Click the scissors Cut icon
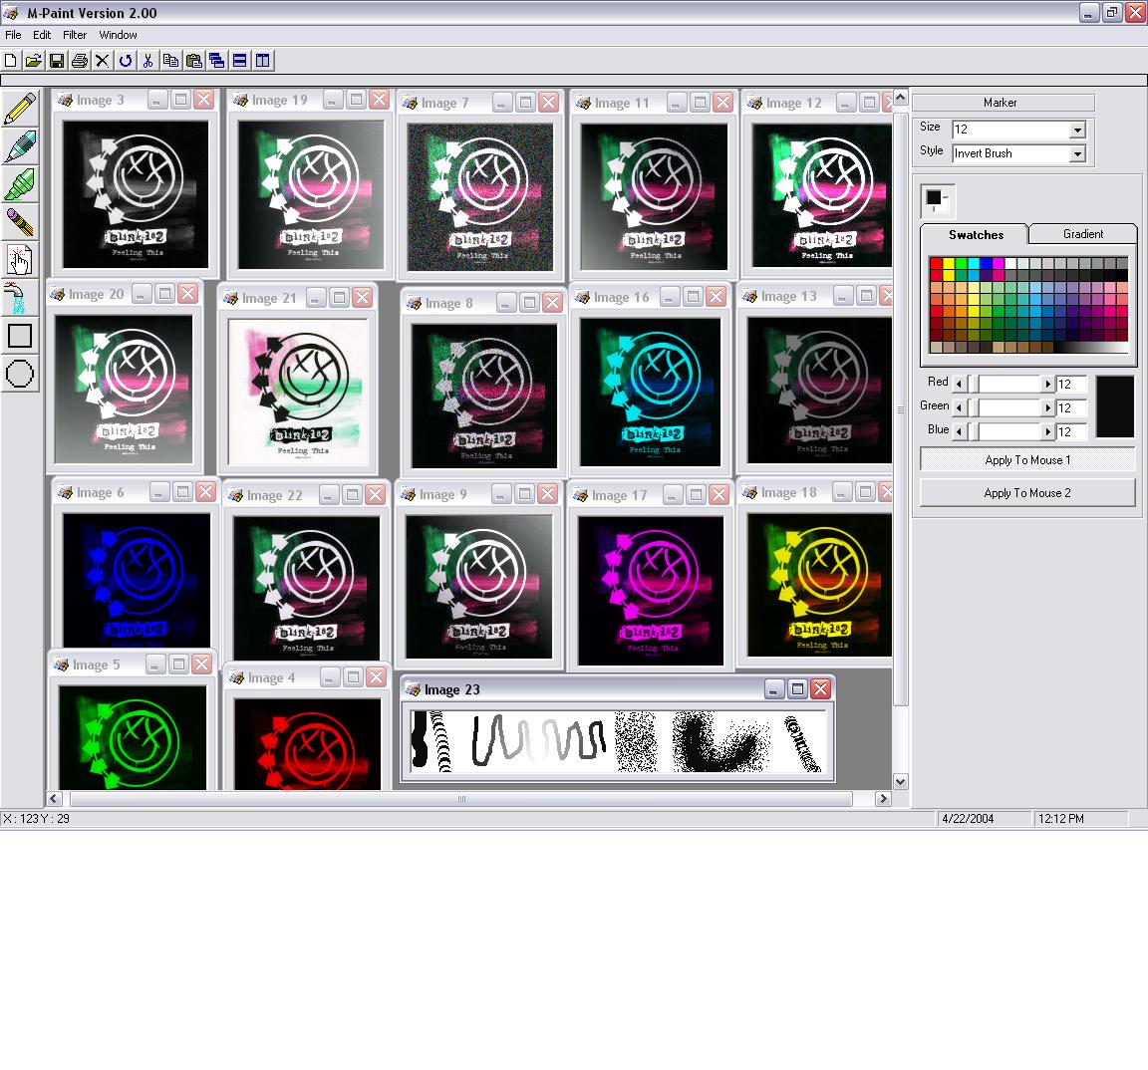Image resolution: width=1148 pixels, height=1070 pixels. tap(147, 61)
